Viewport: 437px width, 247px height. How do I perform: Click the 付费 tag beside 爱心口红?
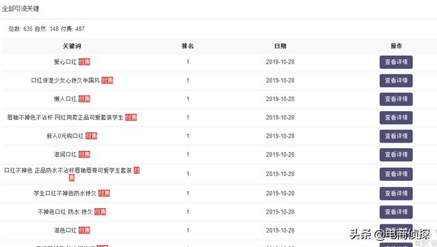point(84,62)
